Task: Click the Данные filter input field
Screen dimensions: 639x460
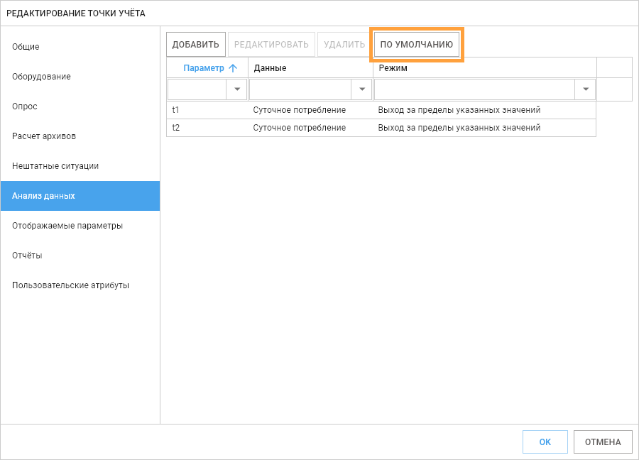Action: click(300, 89)
